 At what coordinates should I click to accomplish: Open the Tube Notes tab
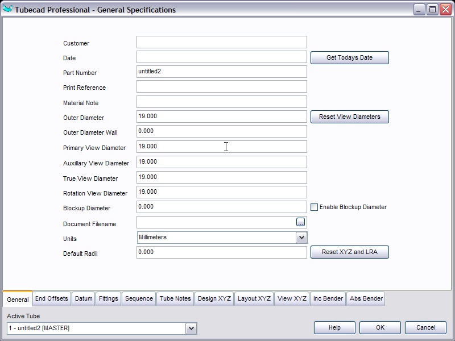pyautogui.click(x=175, y=298)
